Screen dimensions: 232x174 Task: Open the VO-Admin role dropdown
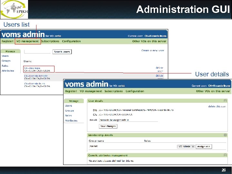pyautogui.click(x=186, y=147)
